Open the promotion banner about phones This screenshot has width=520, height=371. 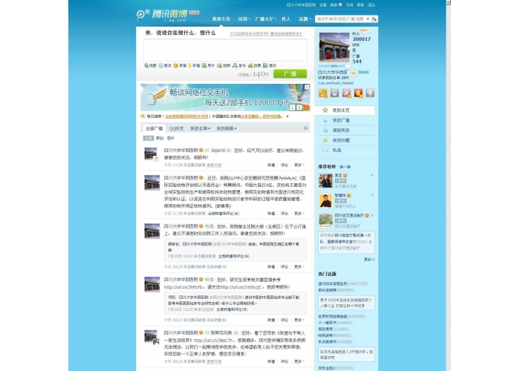(x=225, y=97)
